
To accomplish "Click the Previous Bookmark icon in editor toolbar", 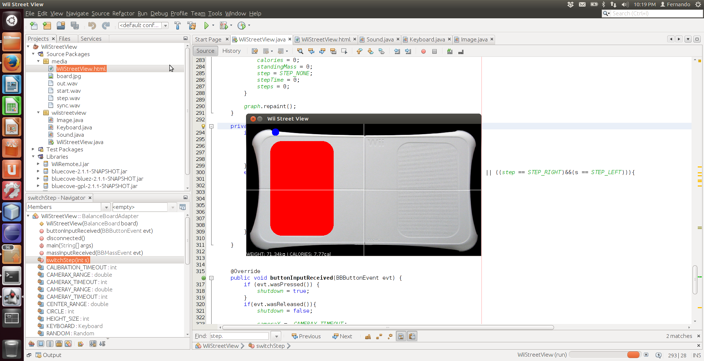I will coord(359,51).
